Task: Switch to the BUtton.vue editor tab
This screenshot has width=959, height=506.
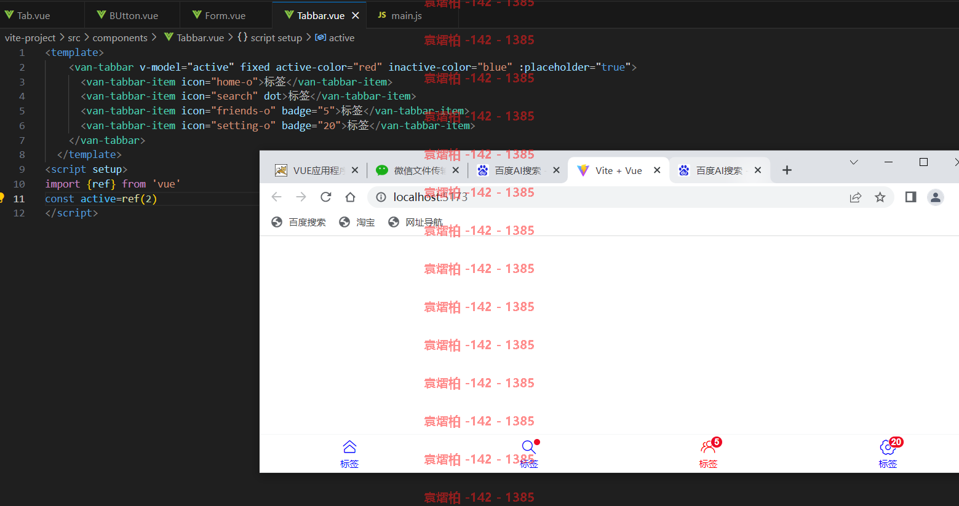Action: click(x=133, y=15)
